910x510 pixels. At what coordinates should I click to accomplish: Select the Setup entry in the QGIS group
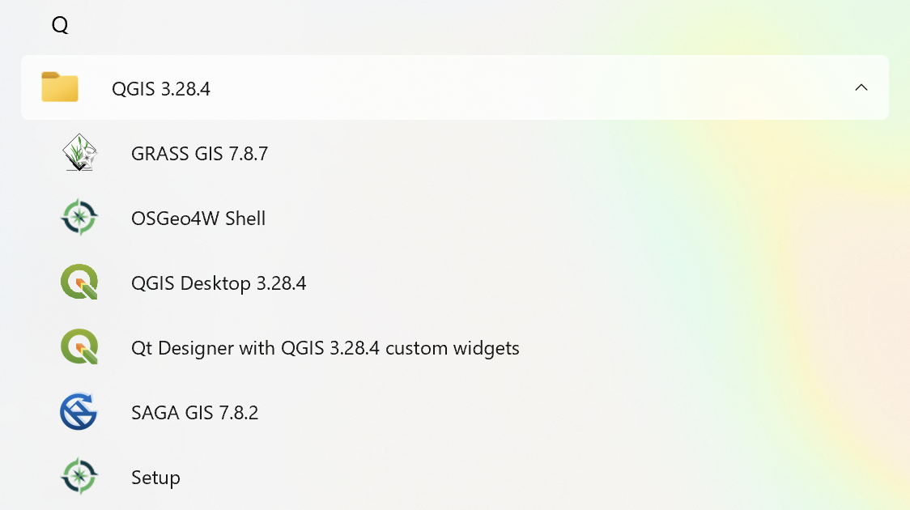(155, 477)
